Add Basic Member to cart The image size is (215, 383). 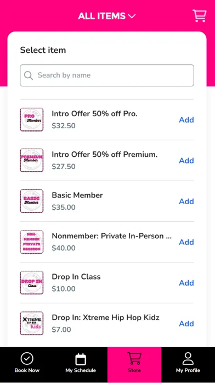pos(186,201)
